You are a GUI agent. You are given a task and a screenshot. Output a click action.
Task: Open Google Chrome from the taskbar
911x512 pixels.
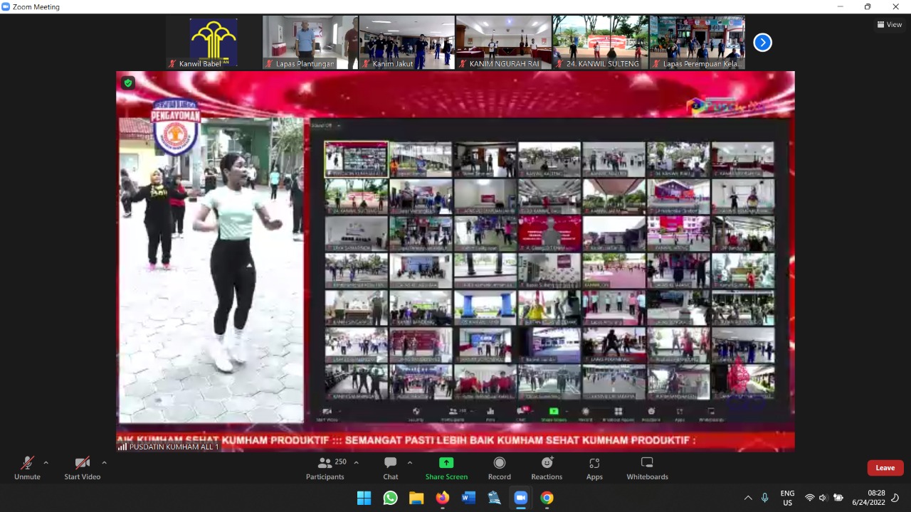[547, 498]
